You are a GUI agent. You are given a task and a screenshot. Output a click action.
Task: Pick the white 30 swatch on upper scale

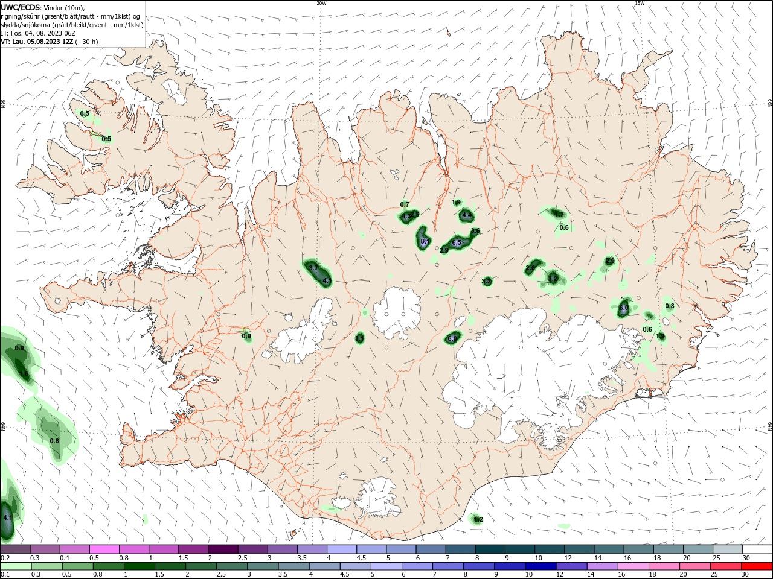tap(757, 549)
